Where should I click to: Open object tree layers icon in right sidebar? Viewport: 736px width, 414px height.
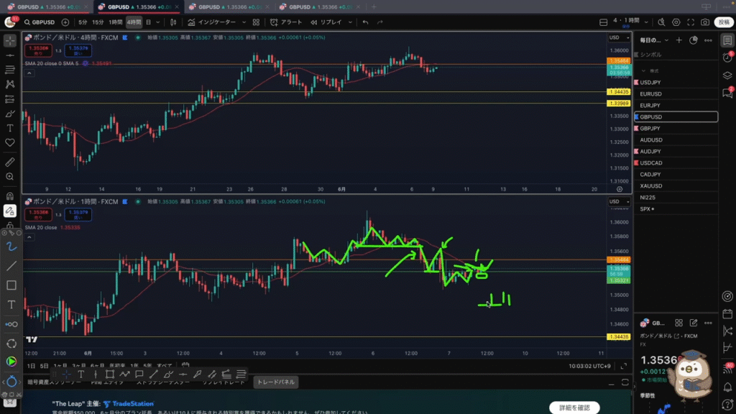[x=727, y=75]
